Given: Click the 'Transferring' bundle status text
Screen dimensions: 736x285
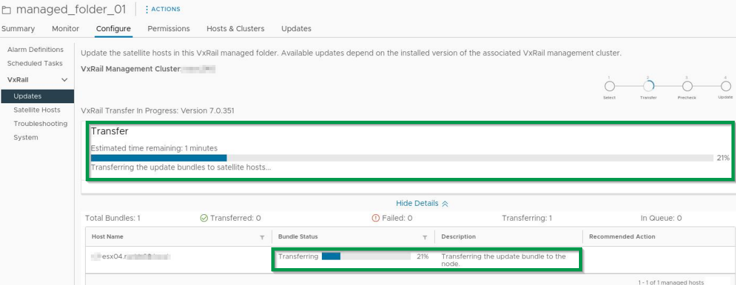Looking at the screenshot, I should tap(298, 256).
